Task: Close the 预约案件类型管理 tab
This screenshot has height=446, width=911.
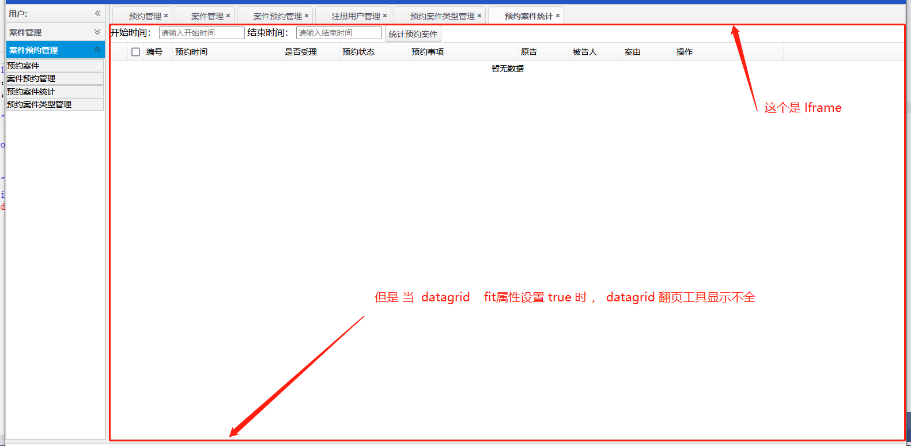Action: pyautogui.click(x=479, y=16)
